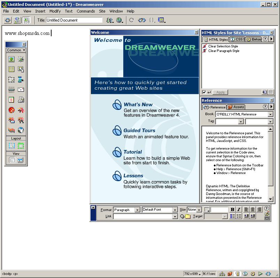Switch to the Assets tab
The image size is (280, 278).
[236, 107]
